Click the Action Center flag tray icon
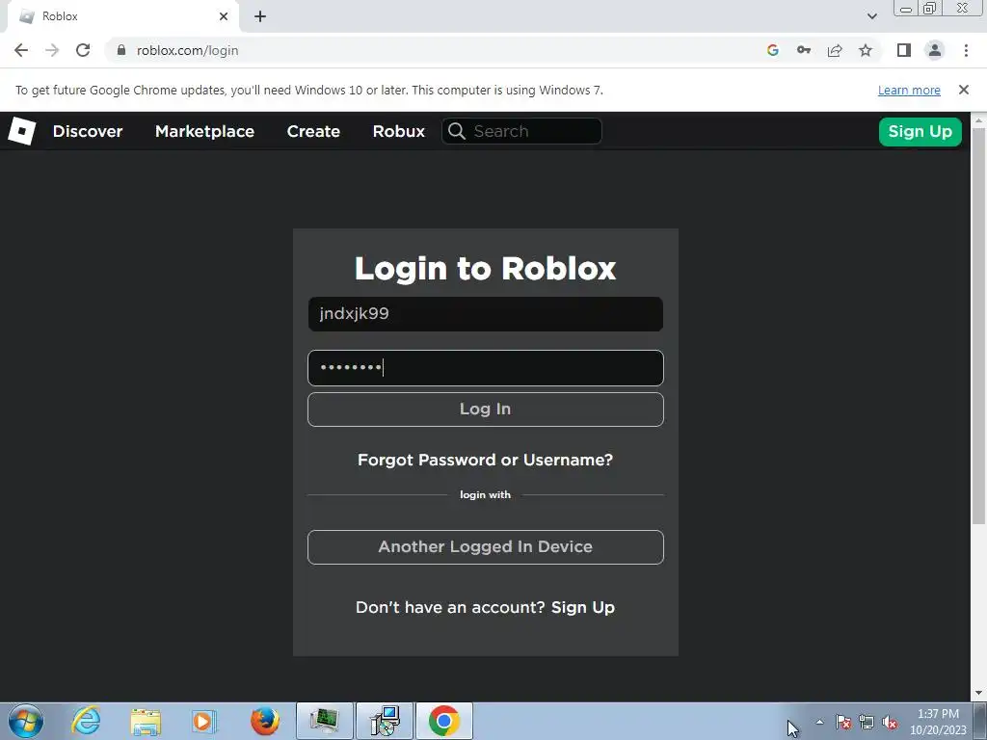The image size is (987, 740). tap(843, 722)
